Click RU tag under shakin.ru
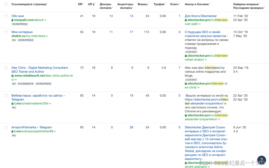Image resolution: width=269 pixels, height=168 pixels. click(x=14, y=40)
